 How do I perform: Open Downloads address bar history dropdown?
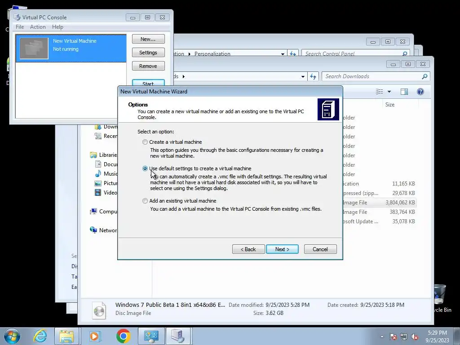[303, 76]
